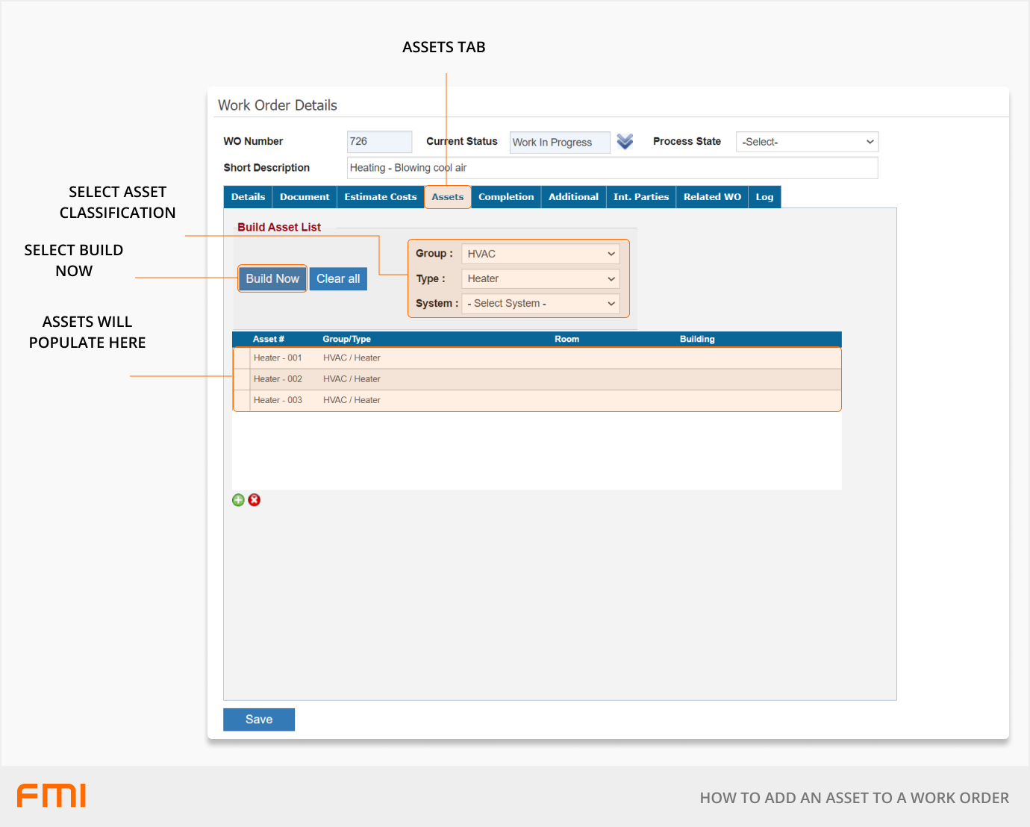This screenshot has width=1030, height=827.
Task: Open the Log tab
Action: click(764, 197)
